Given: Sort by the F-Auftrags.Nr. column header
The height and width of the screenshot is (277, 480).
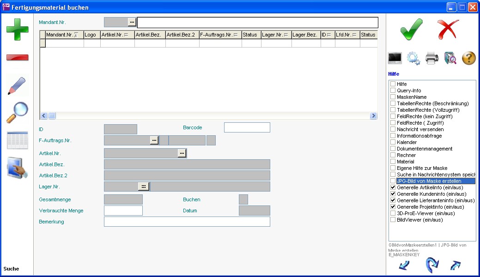Looking at the screenshot, I should click(220, 35).
